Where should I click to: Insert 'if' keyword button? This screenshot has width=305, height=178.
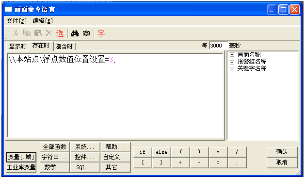point(143,152)
